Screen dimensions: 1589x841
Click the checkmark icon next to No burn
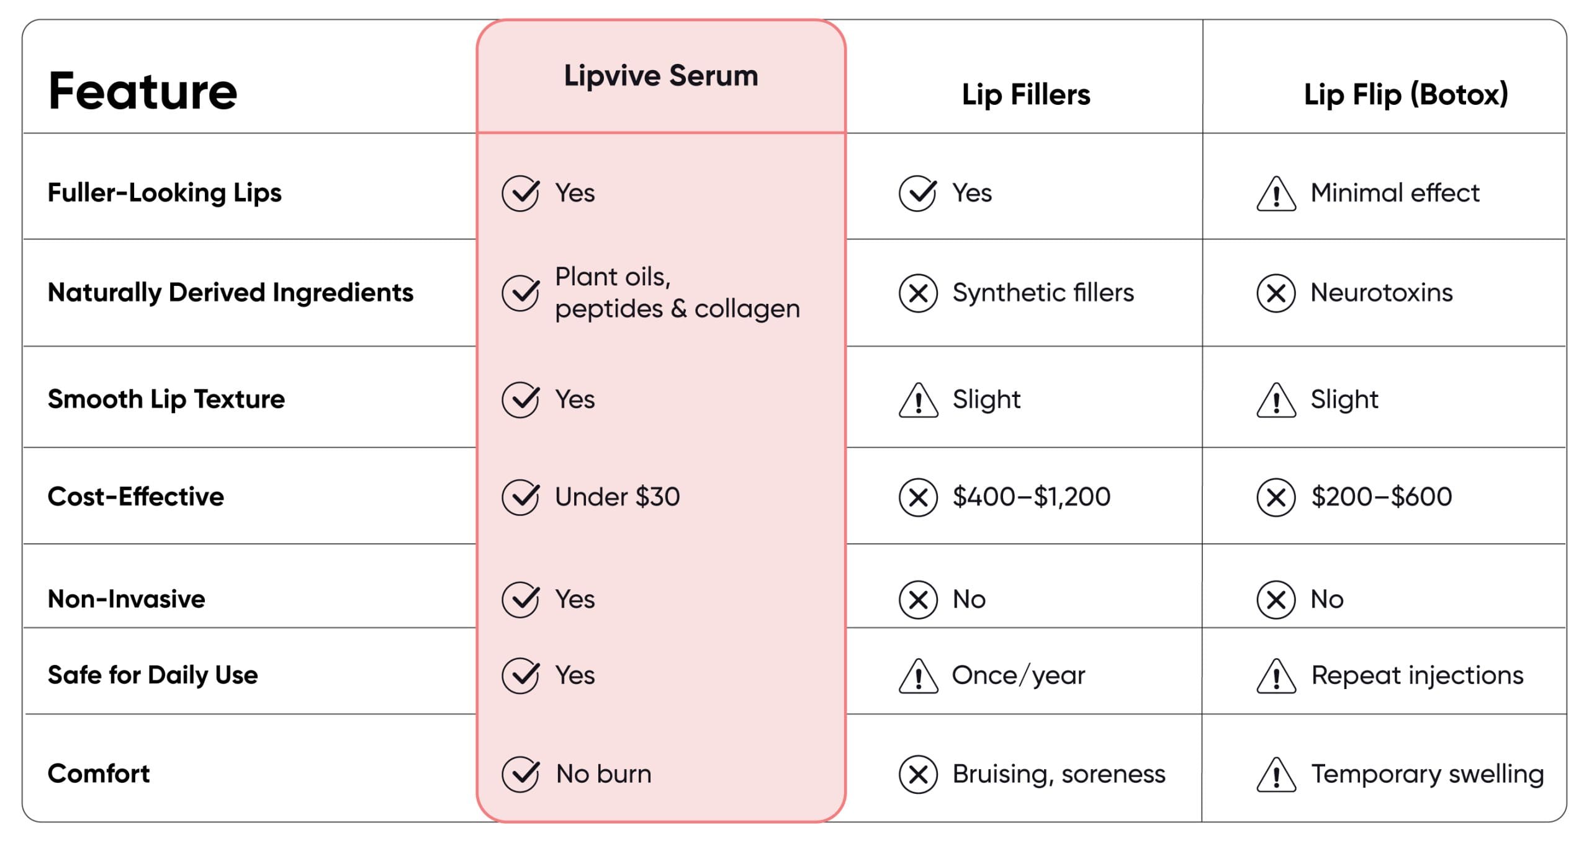520,774
